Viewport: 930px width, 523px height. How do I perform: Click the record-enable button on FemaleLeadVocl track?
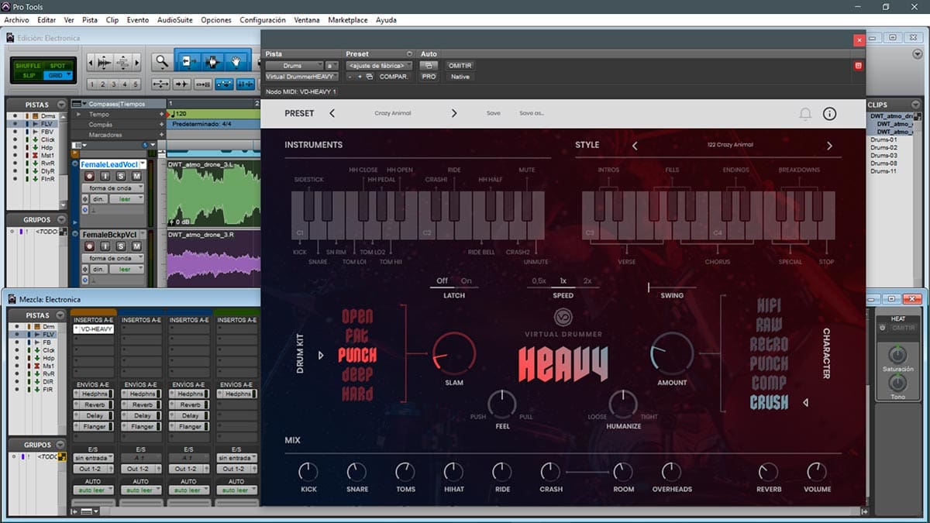(x=89, y=177)
